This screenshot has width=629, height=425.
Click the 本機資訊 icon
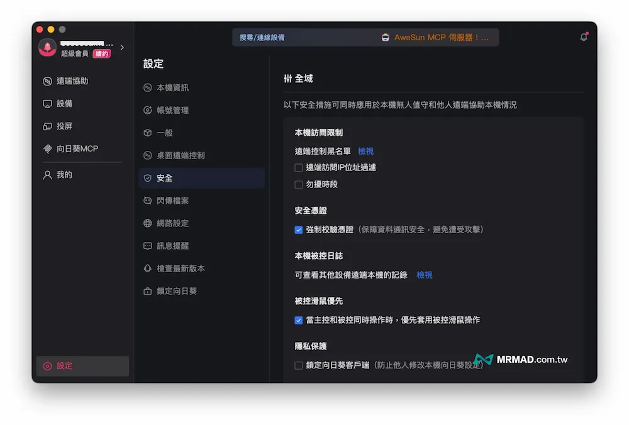(148, 87)
